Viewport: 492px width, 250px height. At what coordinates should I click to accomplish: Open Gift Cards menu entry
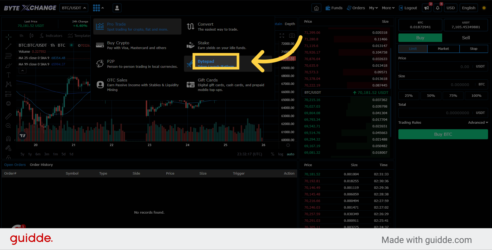tap(228, 85)
